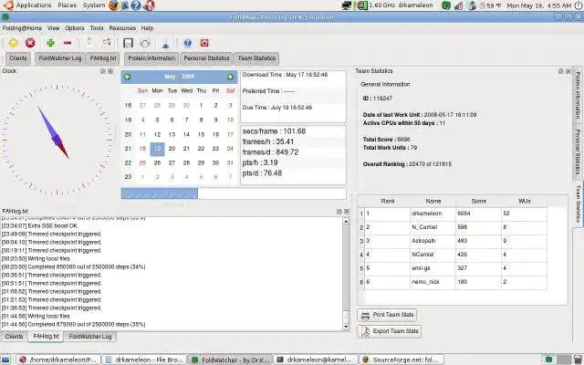
Task: Select the drkameleon row name cell
Action: [x=433, y=214]
